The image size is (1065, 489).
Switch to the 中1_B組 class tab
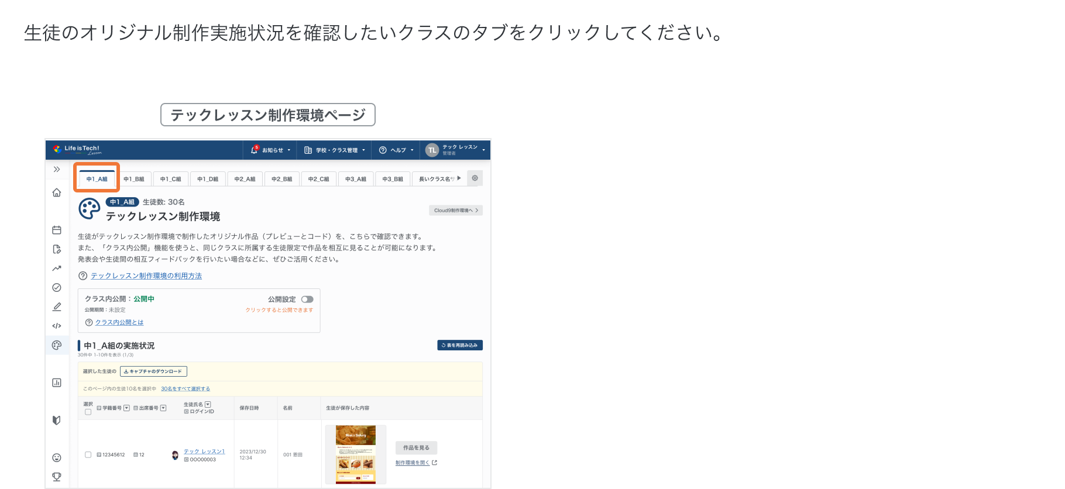[x=134, y=179]
